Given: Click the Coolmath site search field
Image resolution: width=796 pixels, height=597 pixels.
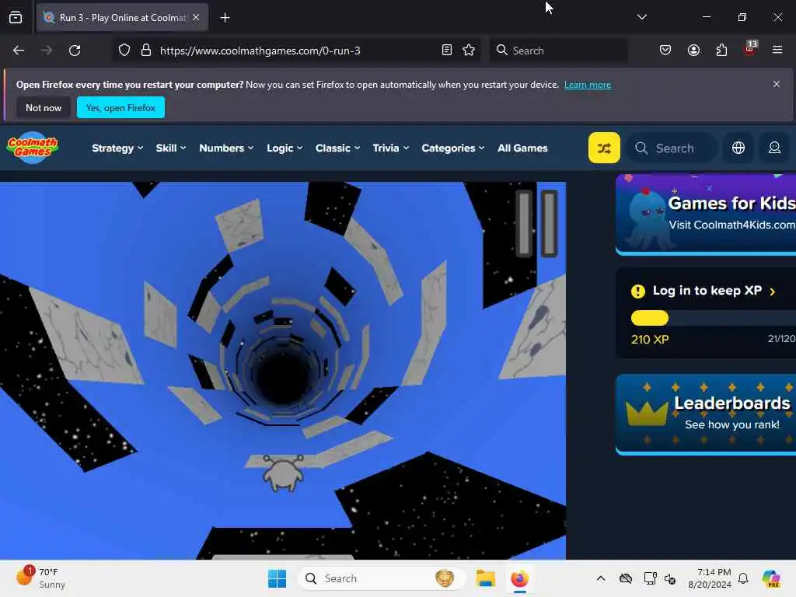Looking at the screenshot, I should pyautogui.click(x=672, y=148).
